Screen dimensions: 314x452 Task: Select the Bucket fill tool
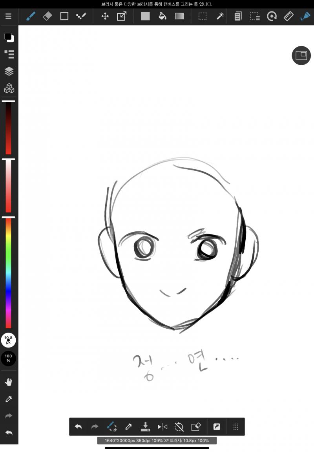[x=162, y=16]
